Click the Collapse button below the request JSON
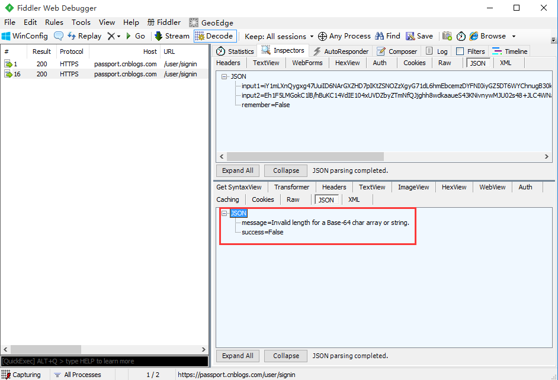 (x=286, y=170)
